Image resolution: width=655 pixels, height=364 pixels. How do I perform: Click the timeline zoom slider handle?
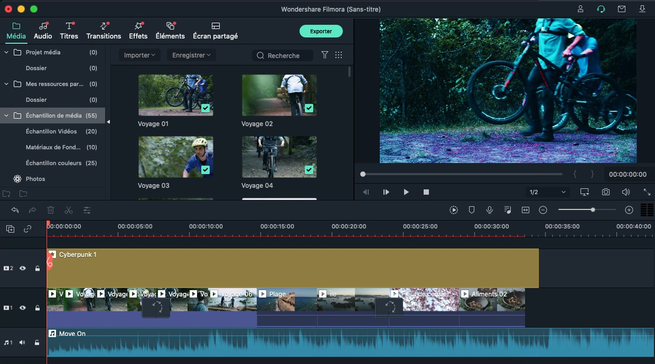coord(593,210)
